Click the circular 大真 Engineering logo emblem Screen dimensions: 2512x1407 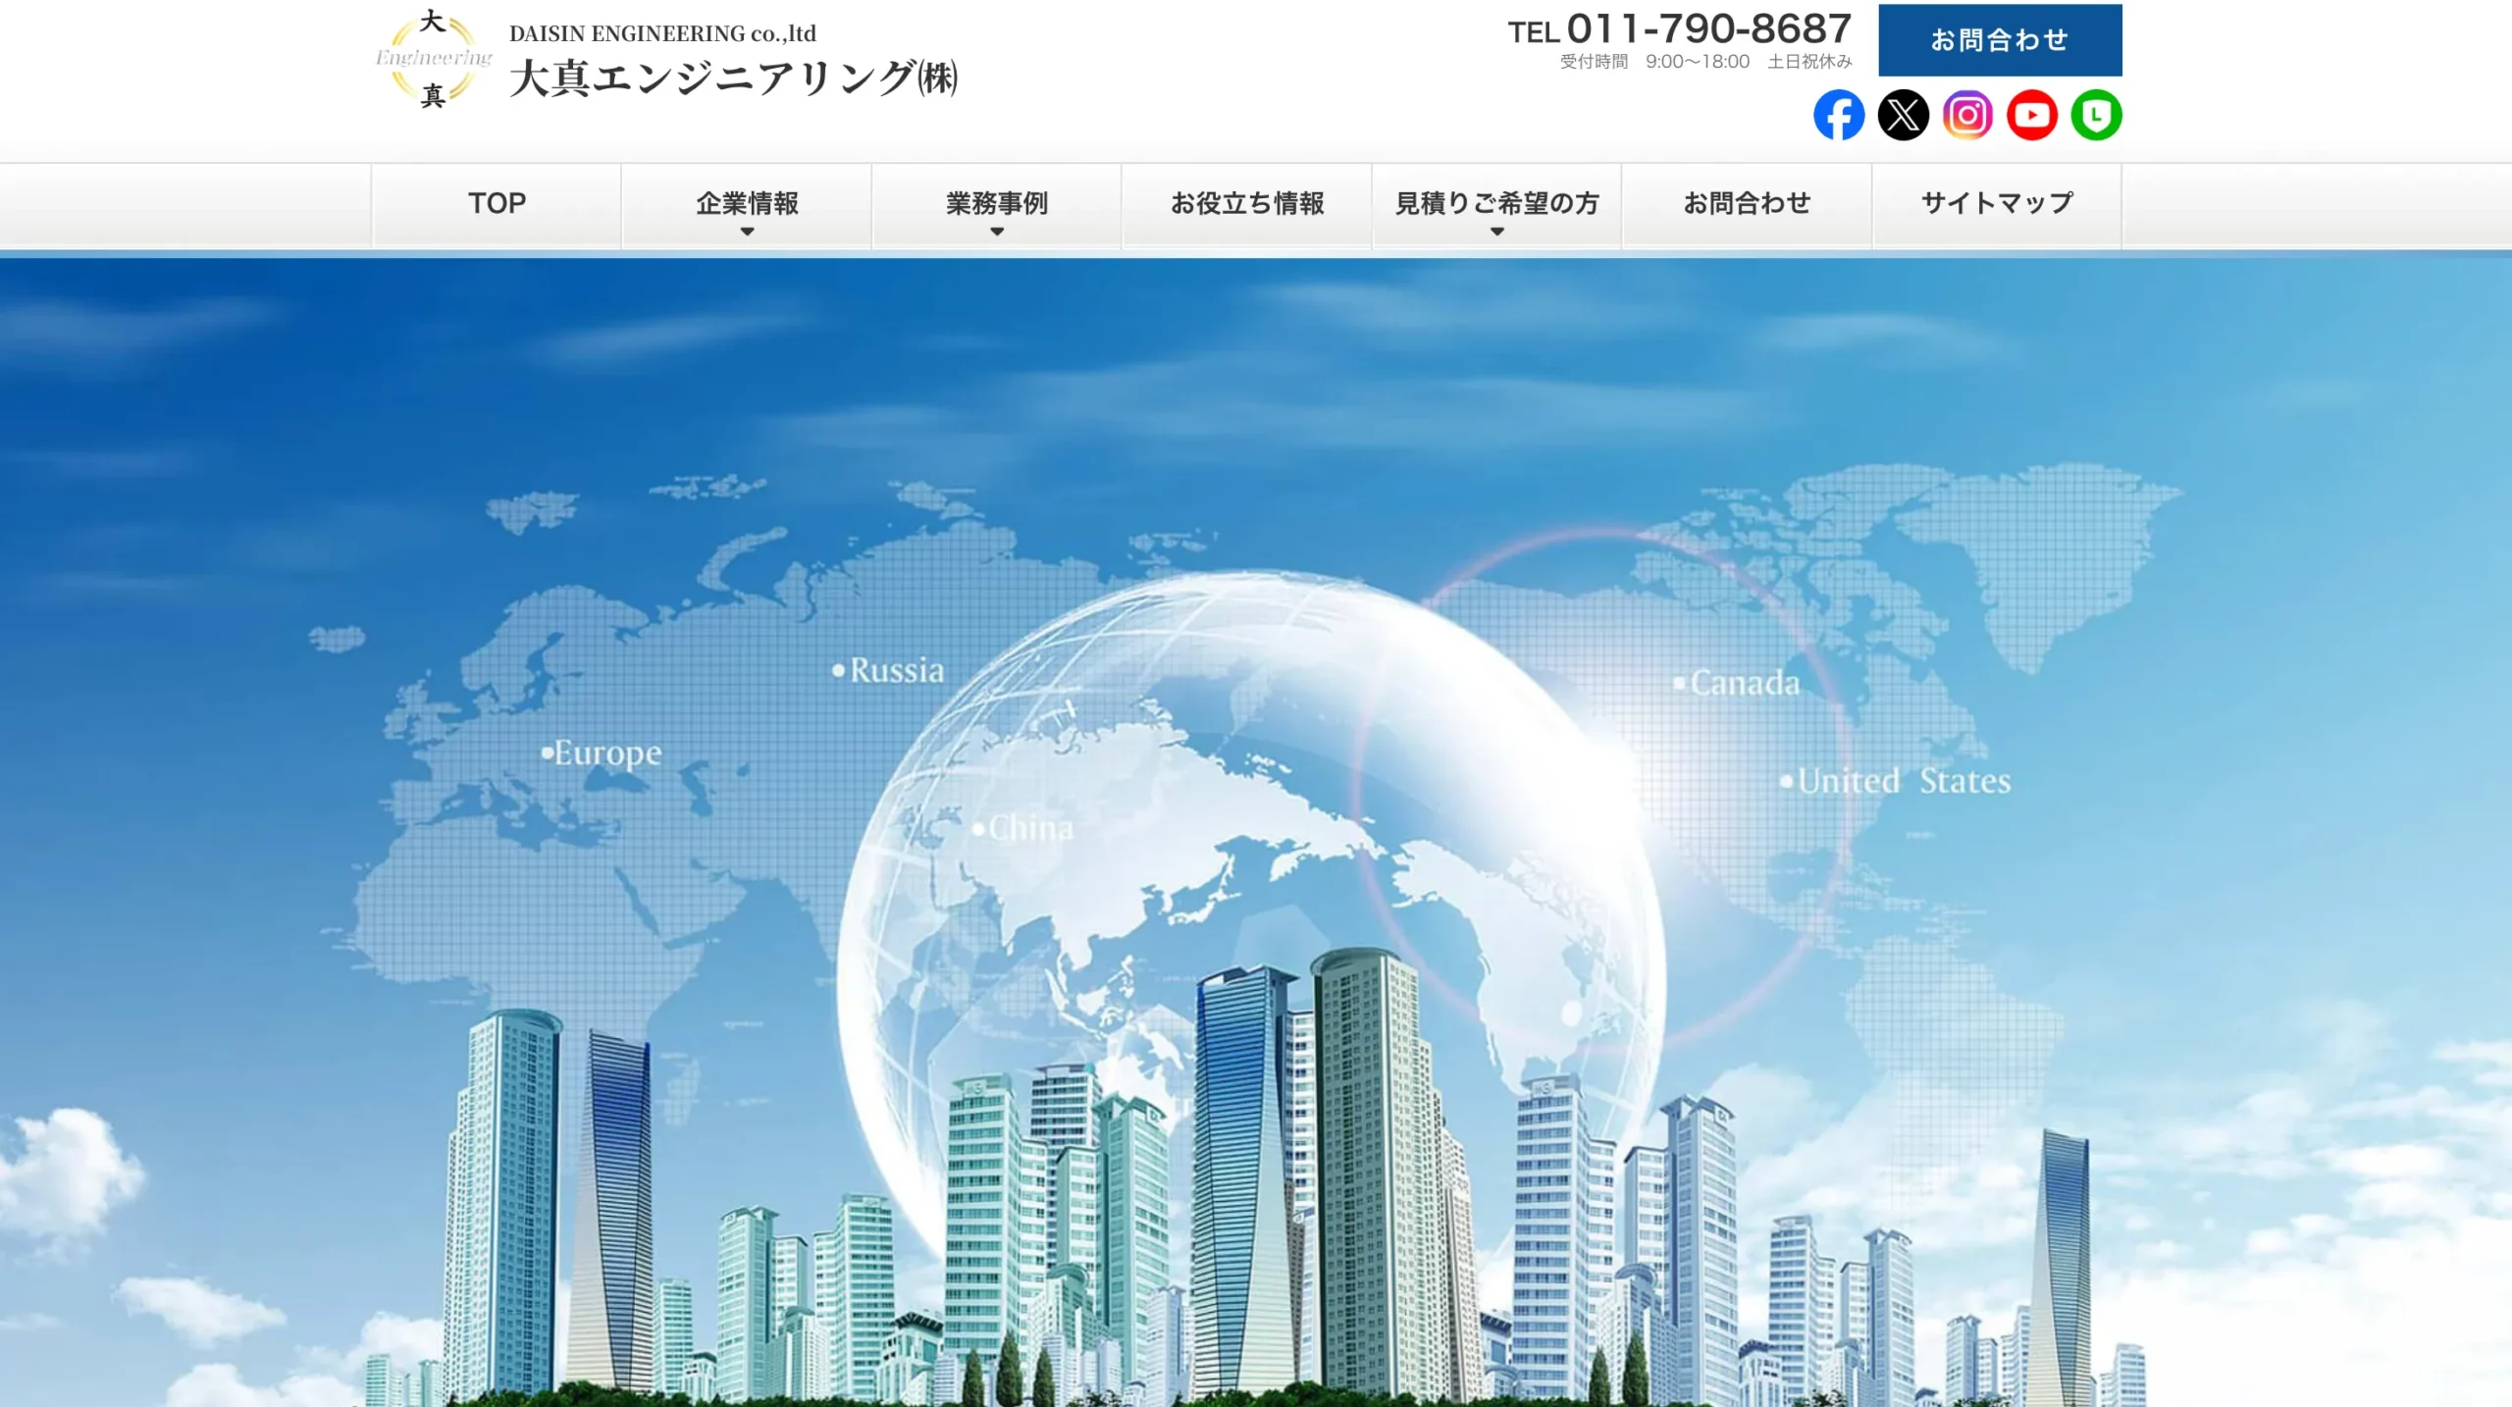pos(433,59)
